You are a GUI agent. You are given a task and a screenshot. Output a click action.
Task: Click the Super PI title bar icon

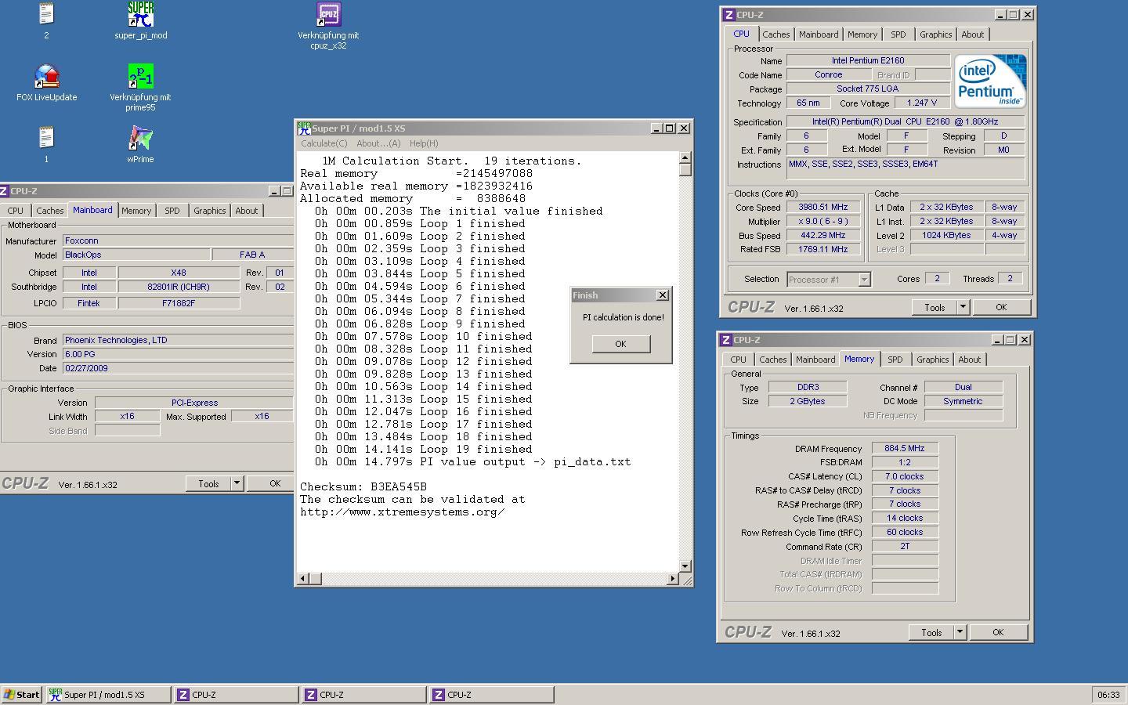pyautogui.click(x=304, y=128)
